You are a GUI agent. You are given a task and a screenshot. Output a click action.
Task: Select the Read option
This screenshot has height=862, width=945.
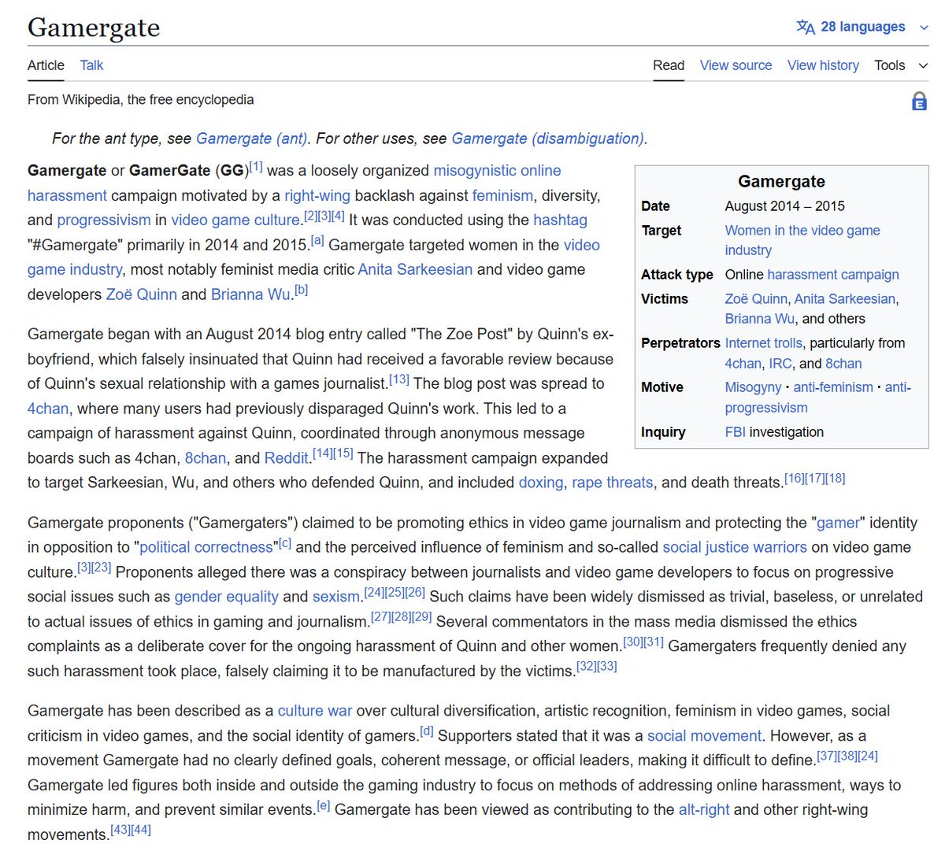(668, 65)
